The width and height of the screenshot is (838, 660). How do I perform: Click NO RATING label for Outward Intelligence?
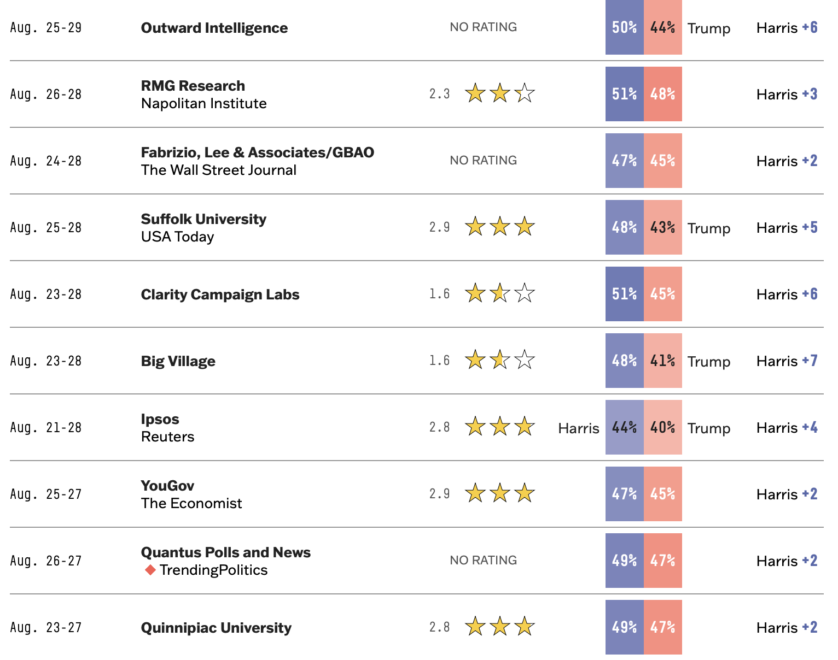[x=484, y=27]
